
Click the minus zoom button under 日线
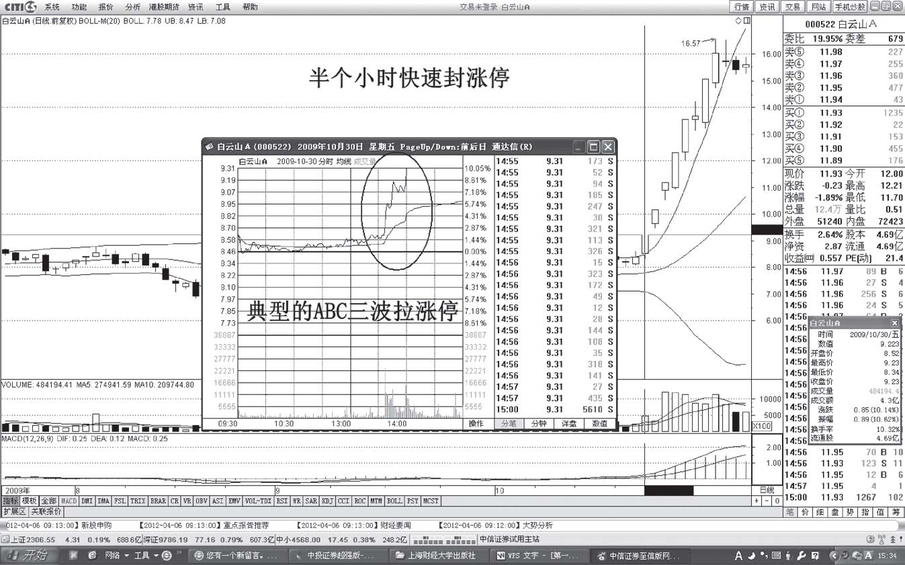pyautogui.click(x=767, y=501)
